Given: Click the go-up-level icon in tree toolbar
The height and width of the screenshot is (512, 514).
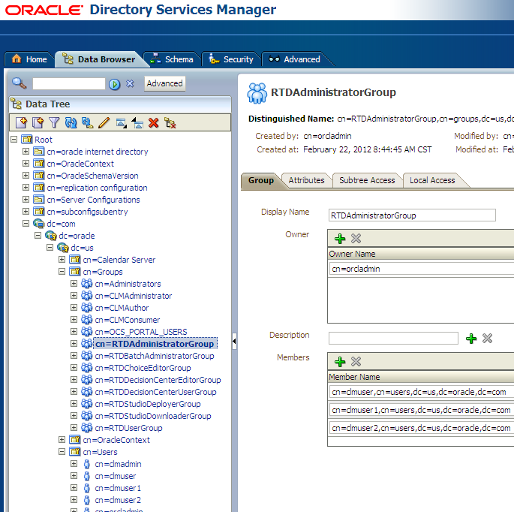Looking at the screenshot, I should click(137, 123).
